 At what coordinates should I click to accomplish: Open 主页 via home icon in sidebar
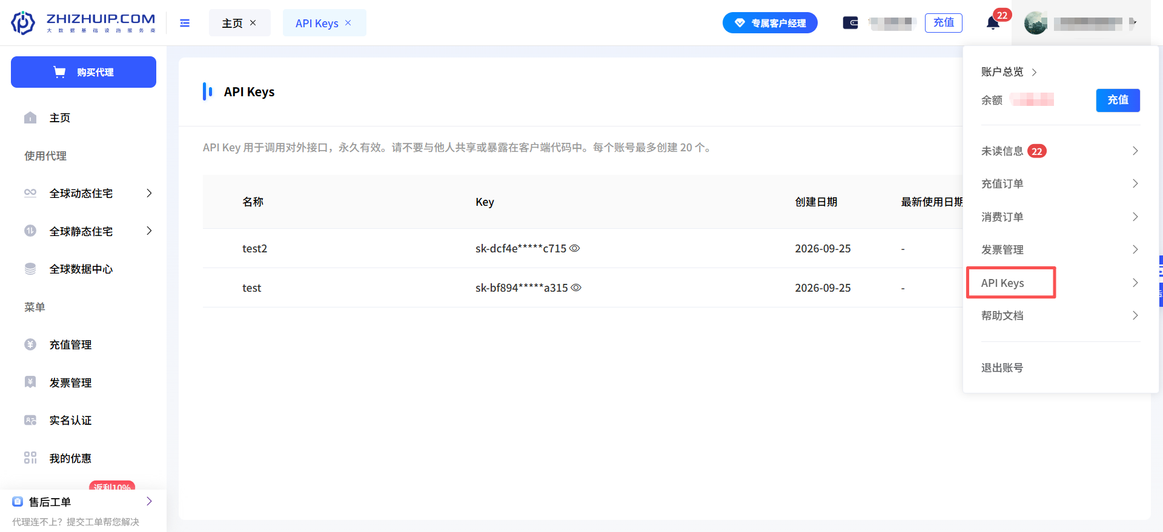pyautogui.click(x=30, y=117)
